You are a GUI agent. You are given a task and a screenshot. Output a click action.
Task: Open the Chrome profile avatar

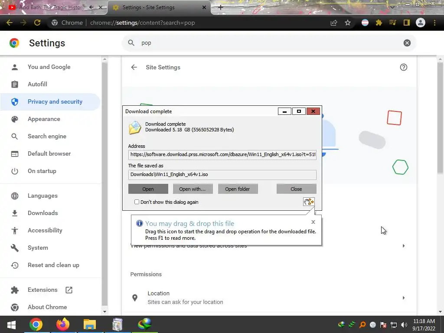tap(421, 23)
